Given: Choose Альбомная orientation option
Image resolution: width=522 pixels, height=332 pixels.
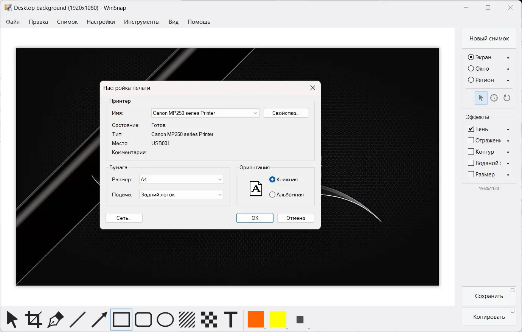Looking at the screenshot, I should click(x=272, y=195).
